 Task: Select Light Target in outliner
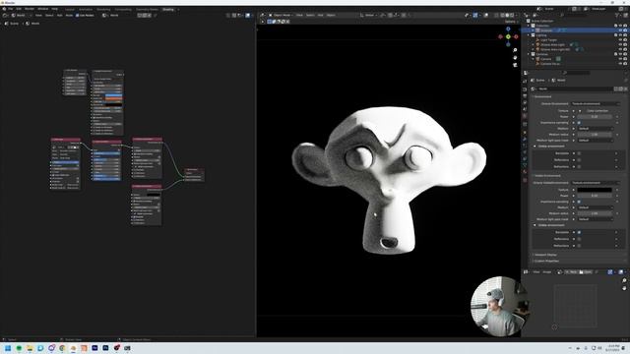(x=548, y=39)
